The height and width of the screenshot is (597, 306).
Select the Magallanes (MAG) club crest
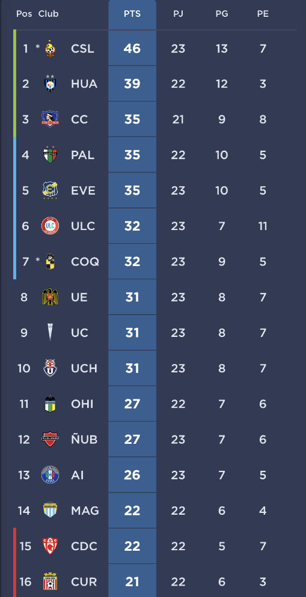coord(50,510)
